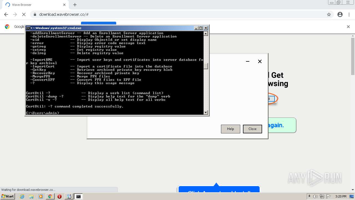Stop loading the page
This screenshot has width=355, height=200.
[x=24, y=14]
